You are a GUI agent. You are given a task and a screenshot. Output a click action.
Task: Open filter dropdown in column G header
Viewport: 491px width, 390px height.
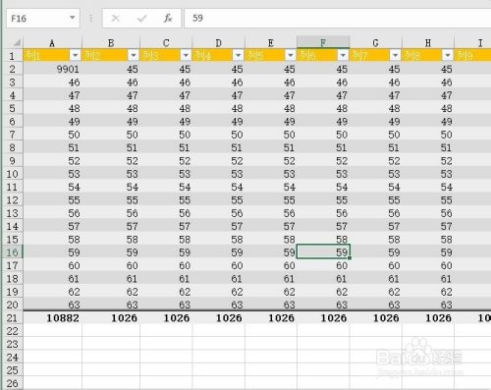coord(395,55)
